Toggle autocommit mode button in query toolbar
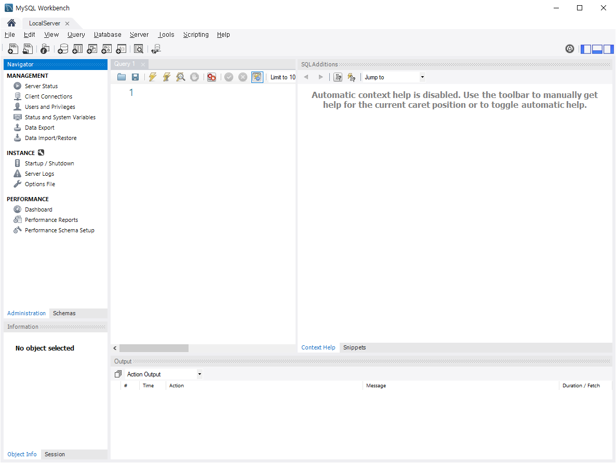The height and width of the screenshot is (463, 616). (x=257, y=77)
